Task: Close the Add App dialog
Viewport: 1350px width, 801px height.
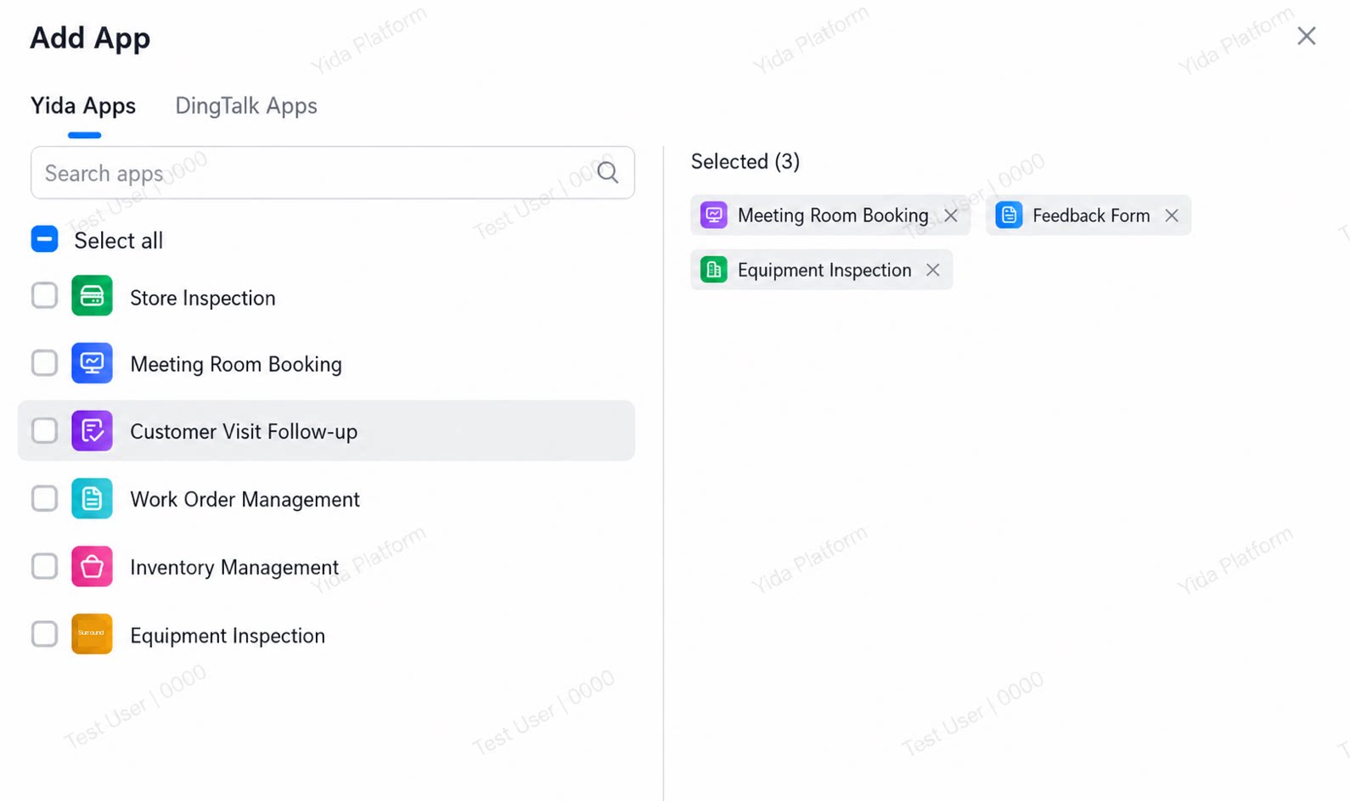Action: pyautogui.click(x=1306, y=36)
